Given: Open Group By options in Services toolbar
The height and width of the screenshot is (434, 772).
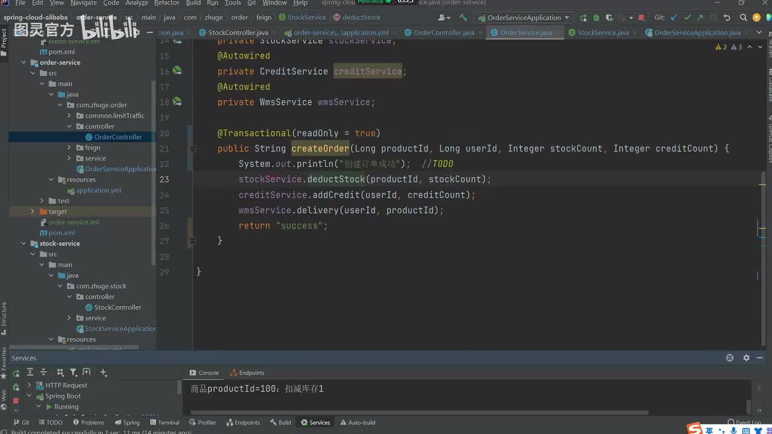Looking at the screenshot, I should point(60,372).
